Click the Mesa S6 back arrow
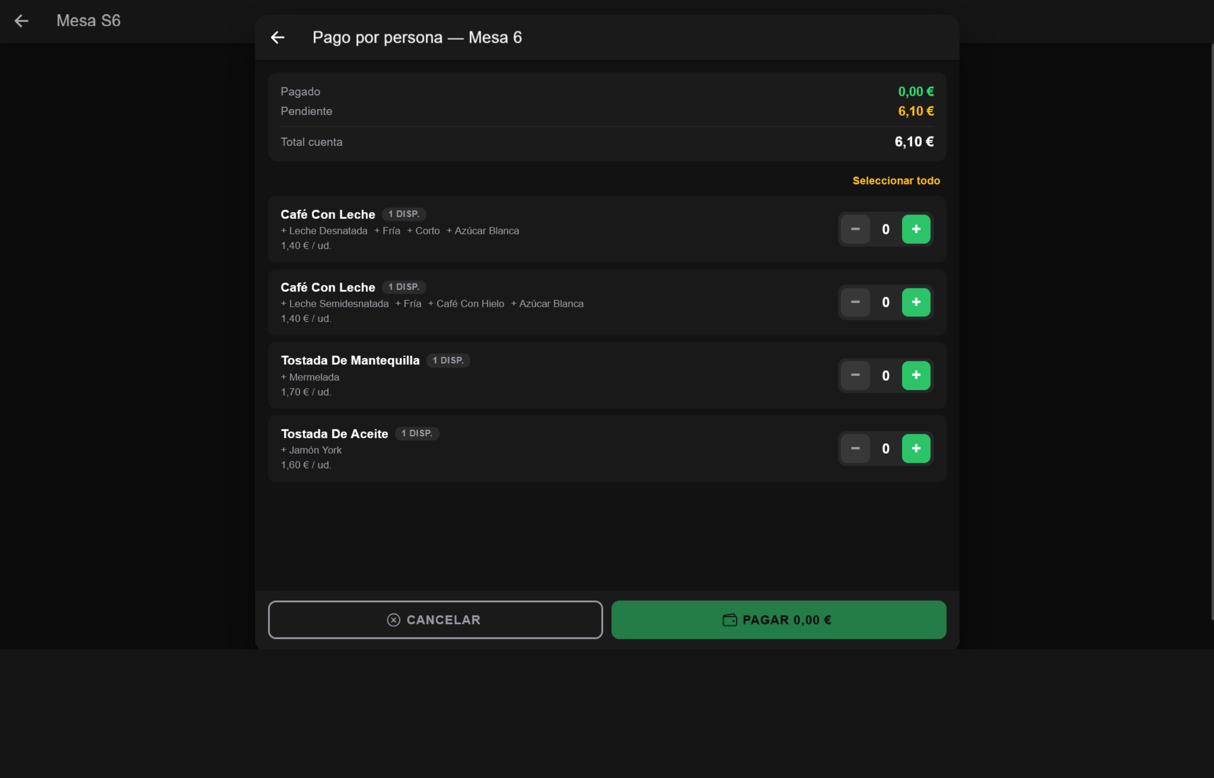Image resolution: width=1214 pixels, height=778 pixels. click(21, 21)
